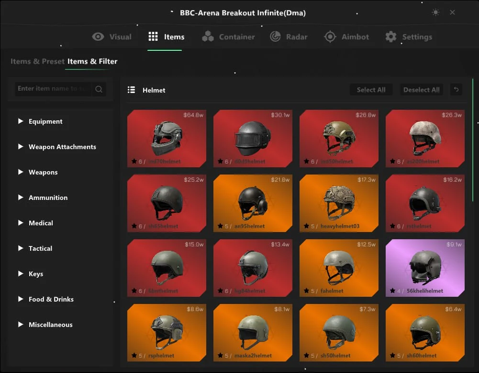Select the $26.3w helmet card

click(425, 139)
